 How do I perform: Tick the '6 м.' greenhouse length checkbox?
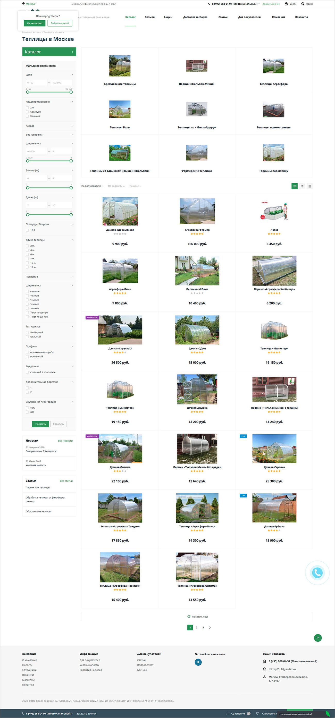(27, 254)
